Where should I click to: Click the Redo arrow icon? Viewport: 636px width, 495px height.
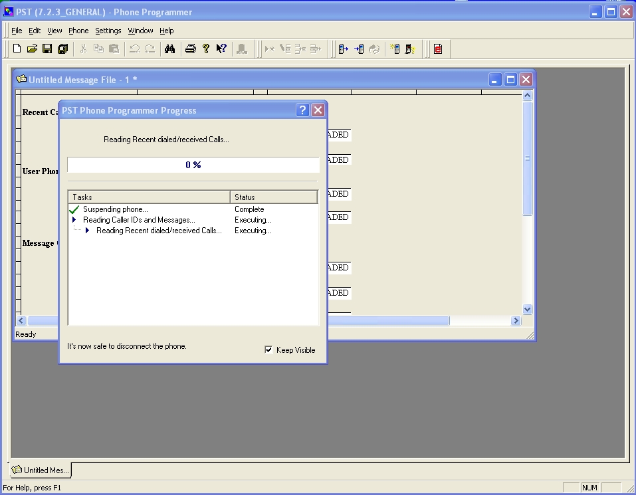(x=150, y=49)
